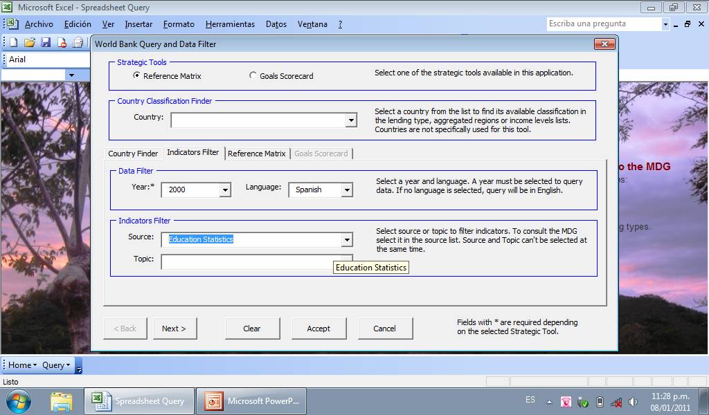Click the Show desktop strip
Image resolution: width=709 pixels, height=415 pixels.
tap(706, 401)
